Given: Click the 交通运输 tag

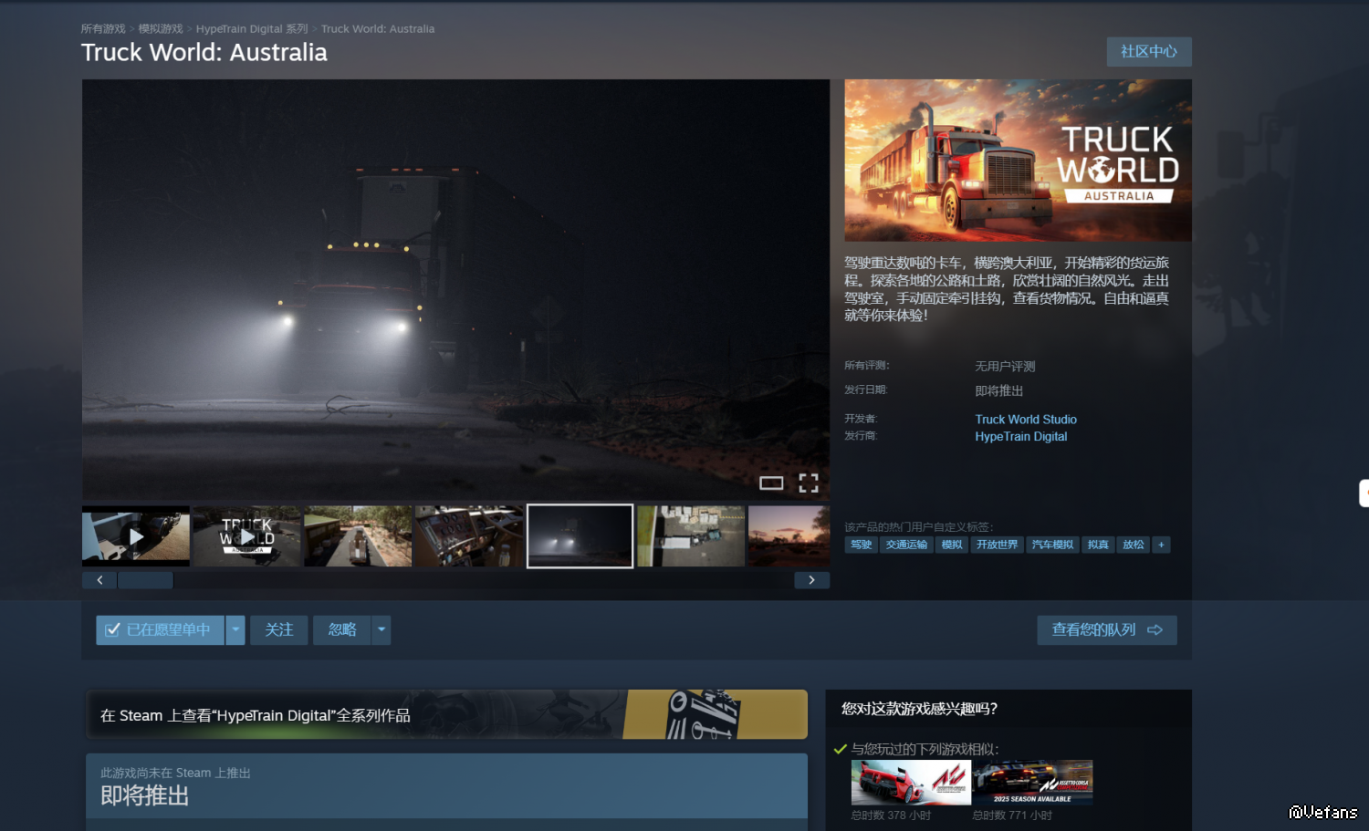Looking at the screenshot, I should coord(906,545).
